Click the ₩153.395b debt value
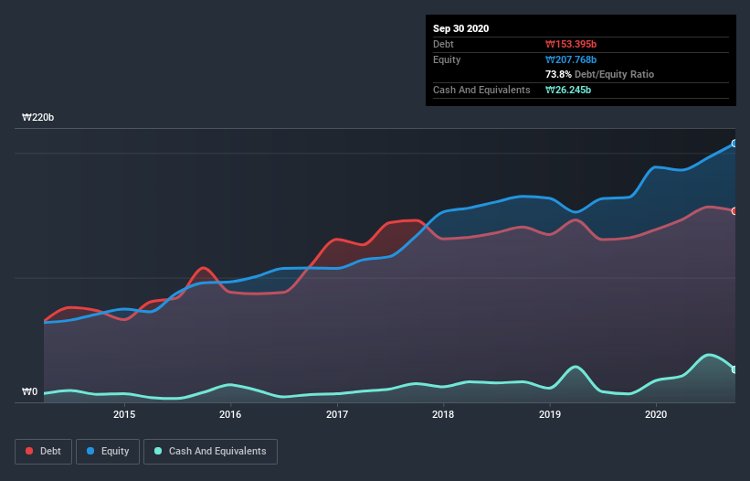 click(x=571, y=44)
